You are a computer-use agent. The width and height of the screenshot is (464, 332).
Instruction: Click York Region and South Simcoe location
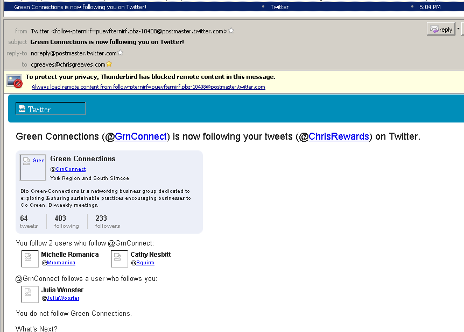(89, 178)
